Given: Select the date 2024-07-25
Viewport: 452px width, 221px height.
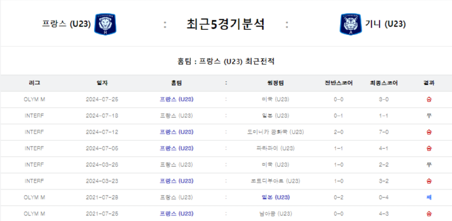Looking at the screenshot, I should pos(102,100).
